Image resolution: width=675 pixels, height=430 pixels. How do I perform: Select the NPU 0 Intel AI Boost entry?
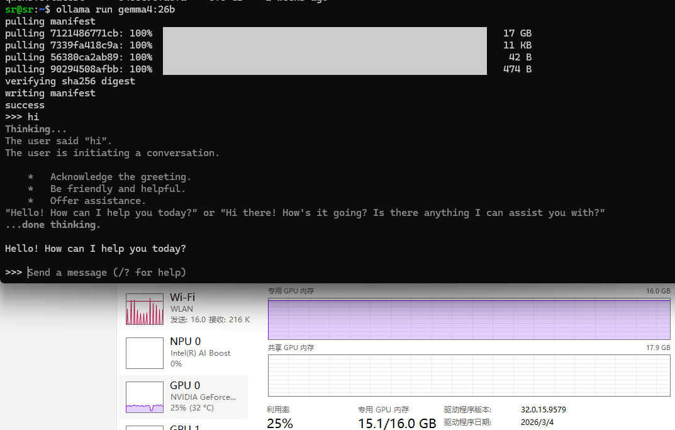[184, 353]
